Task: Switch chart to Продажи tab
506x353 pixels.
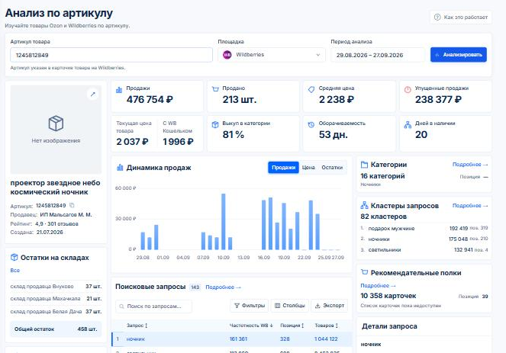Action: 283,168
